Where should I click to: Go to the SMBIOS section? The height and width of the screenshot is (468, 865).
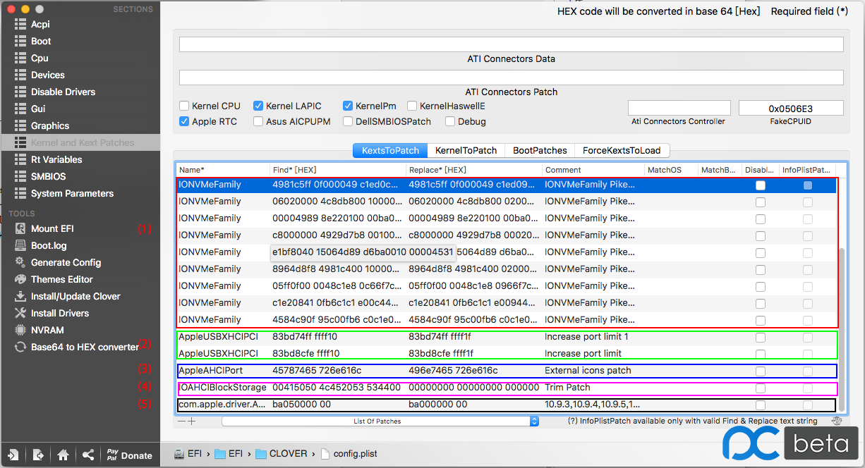coord(48,176)
